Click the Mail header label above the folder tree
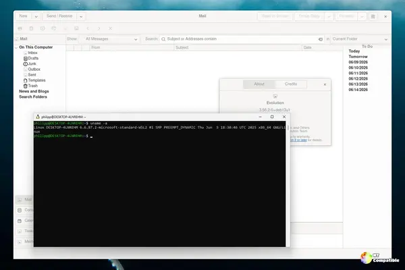Image resolution: width=405 pixels, height=270 pixels. tap(24, 38)
